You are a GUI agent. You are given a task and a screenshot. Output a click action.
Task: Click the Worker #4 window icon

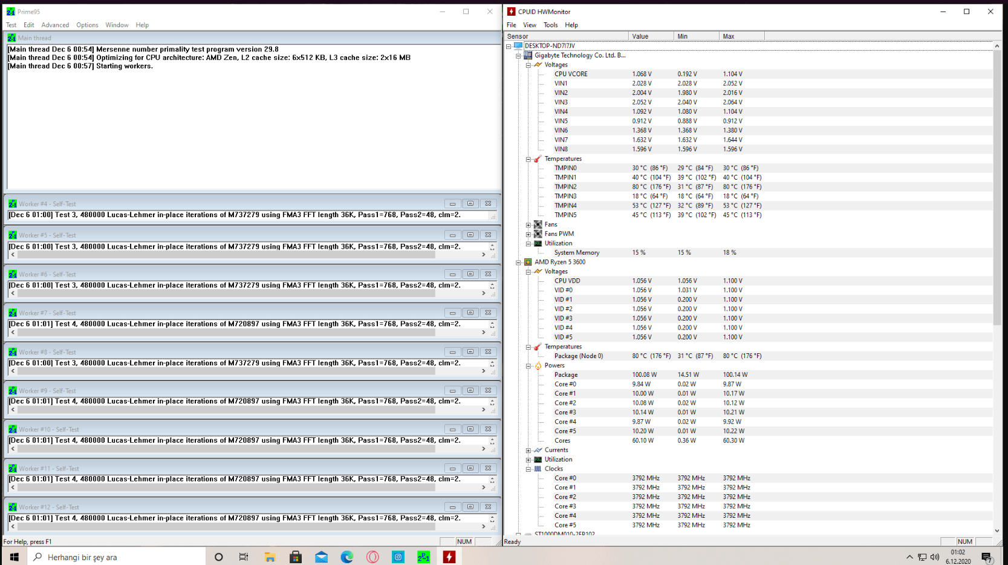[12, 204]
